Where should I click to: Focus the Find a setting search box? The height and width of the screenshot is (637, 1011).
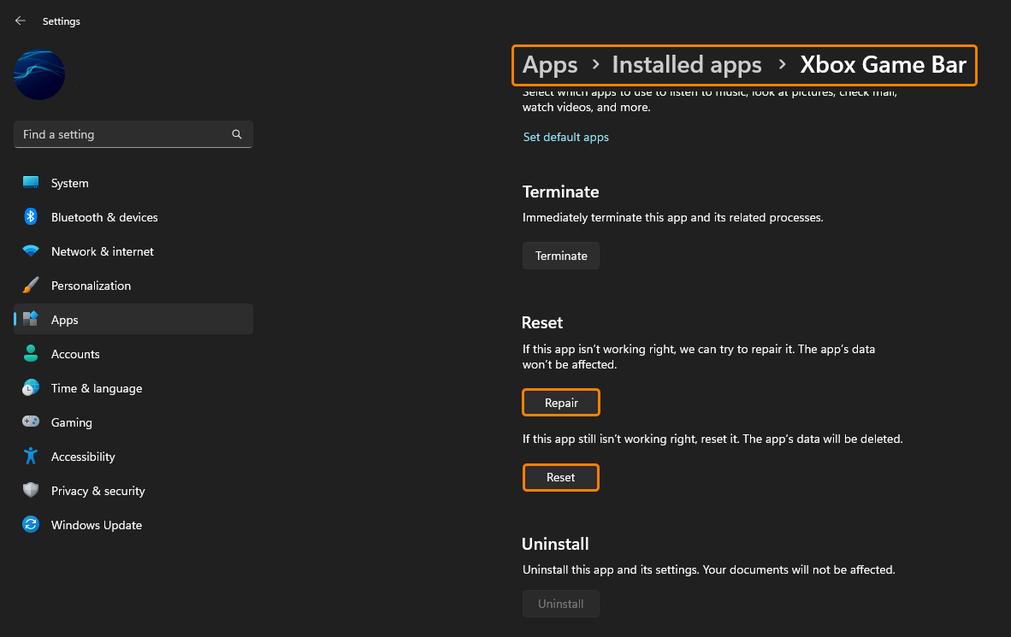click(x=133, y=134)
